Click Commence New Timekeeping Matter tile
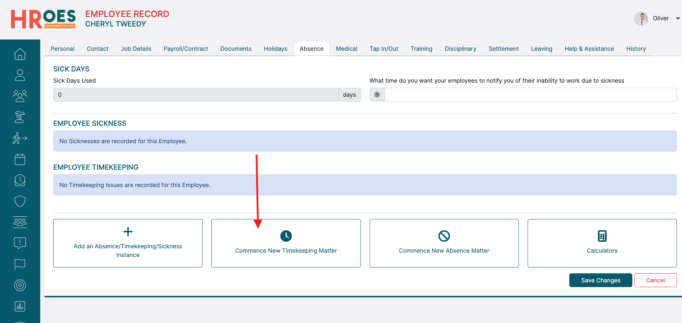 click(286, 243)
